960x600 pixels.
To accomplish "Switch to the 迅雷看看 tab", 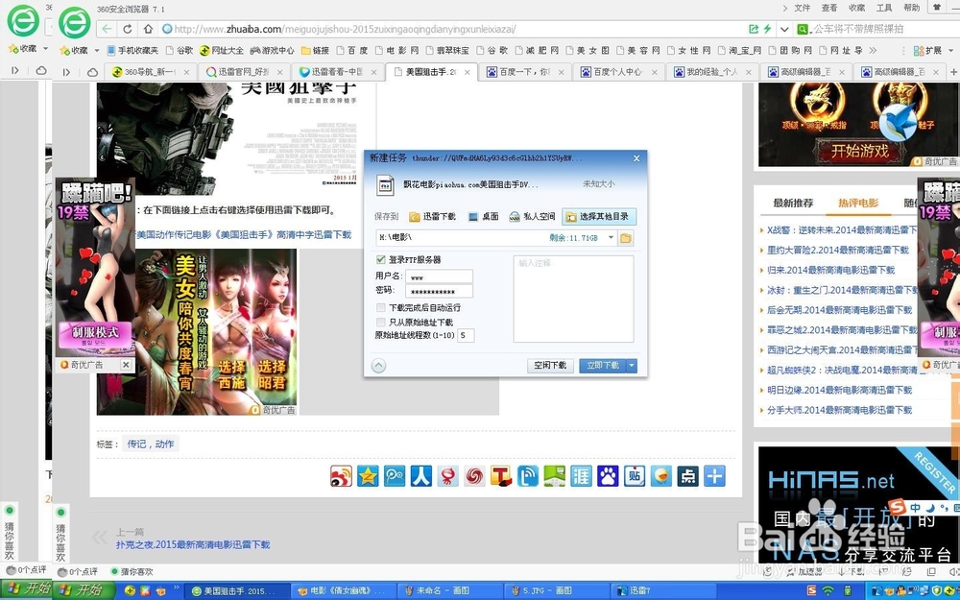I will (338, 72).
